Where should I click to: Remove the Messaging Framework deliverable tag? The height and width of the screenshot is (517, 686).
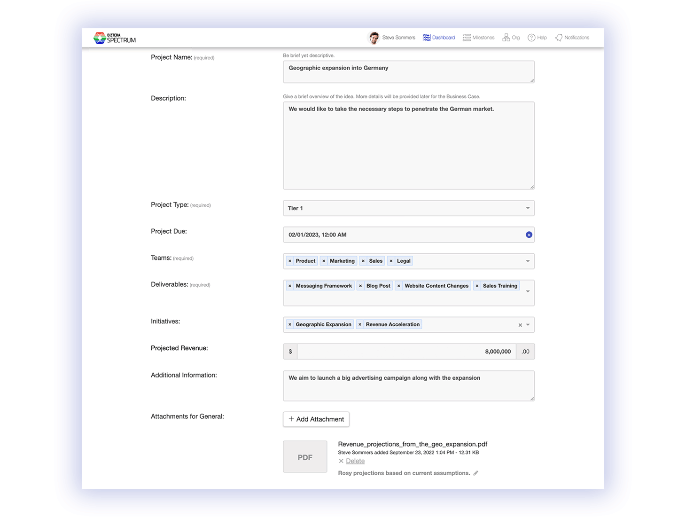pos(290,286)
